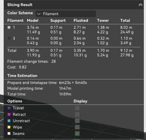Viewport: 146px width, 140px height.
Task: Click the filament change times value 28
Action: click(53, 61)
